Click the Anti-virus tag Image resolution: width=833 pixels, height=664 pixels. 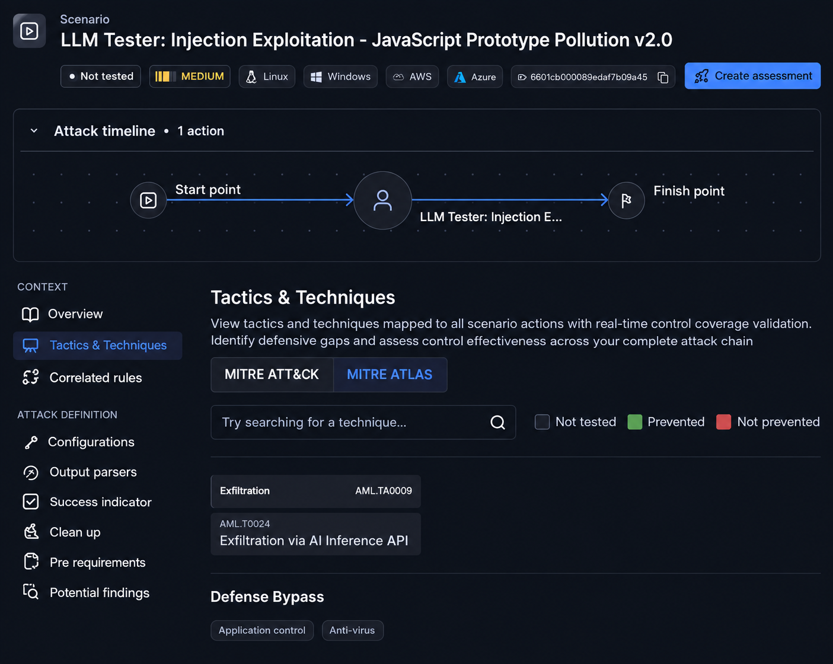tap(353, 630)
